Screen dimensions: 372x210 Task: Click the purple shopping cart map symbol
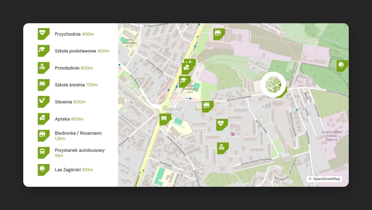point(233,134)
